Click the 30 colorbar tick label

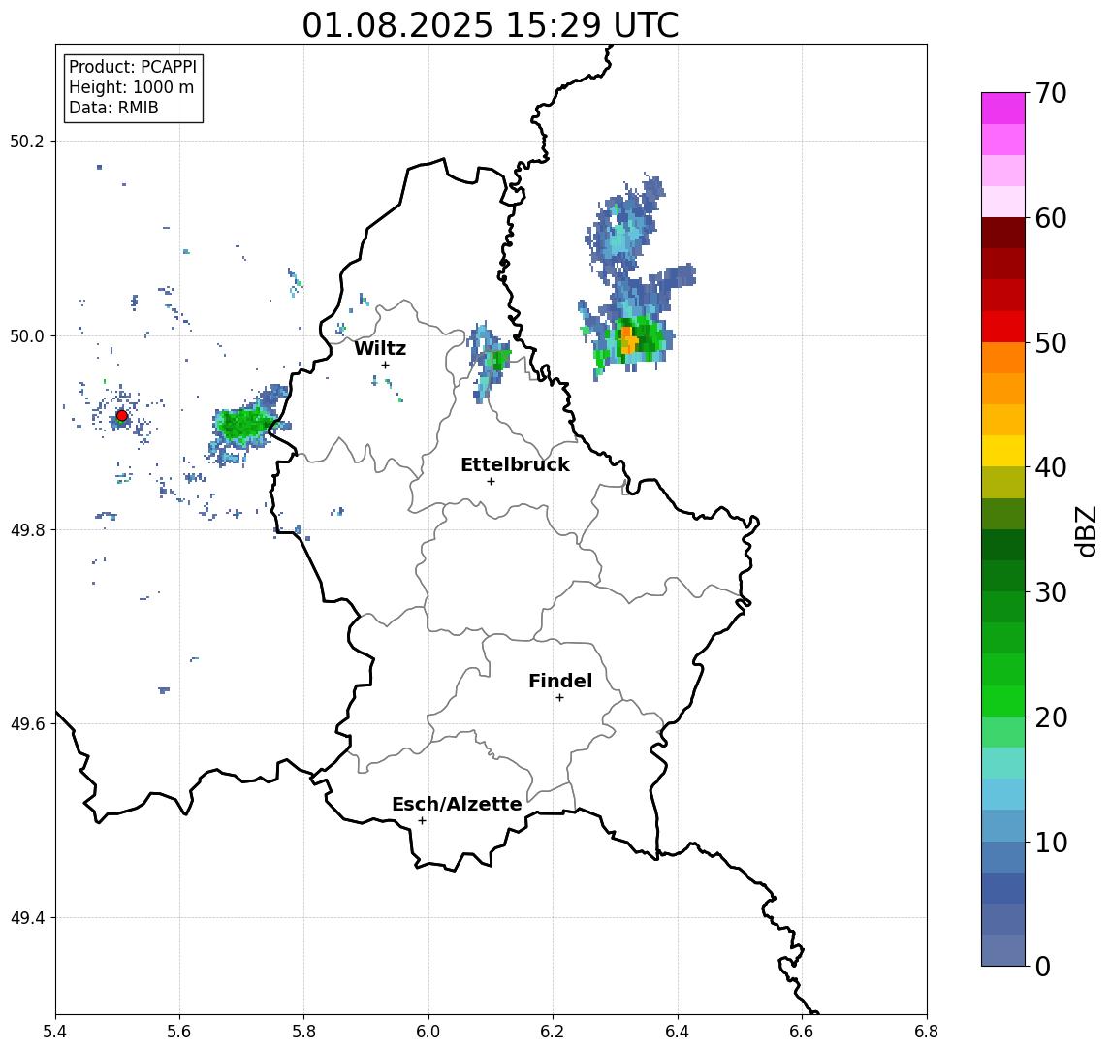click(x=1051, y=592)
